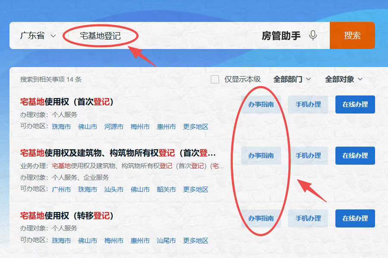This screenshot has width=388, height=258.
Task: Click 手机办理 for the transfer registration item
Action: pyautogui.click(x=308, y=218)
